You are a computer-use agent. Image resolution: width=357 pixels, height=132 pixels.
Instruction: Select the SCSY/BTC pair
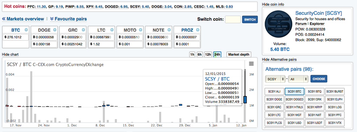(294, 91)
